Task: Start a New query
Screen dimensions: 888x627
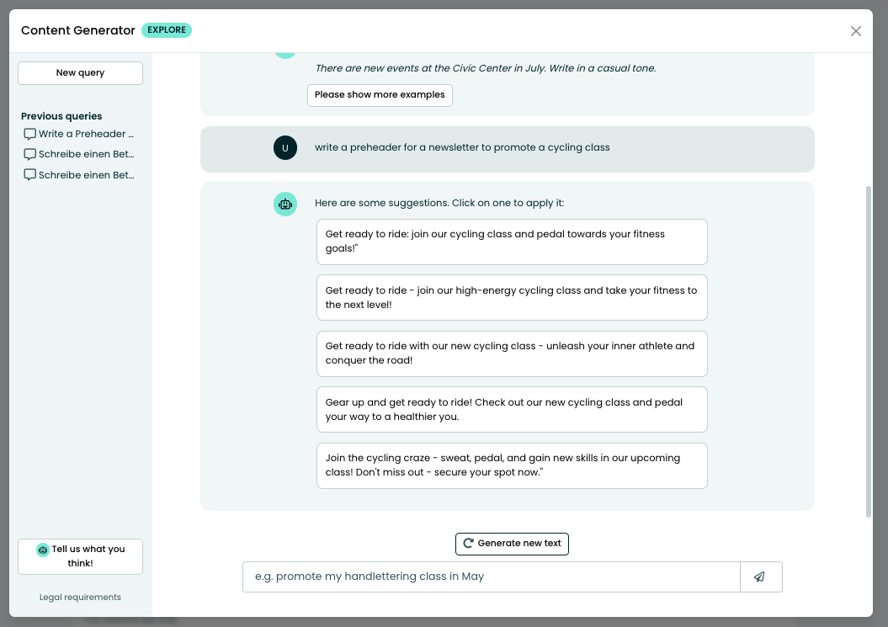Action: coord(80,73)
